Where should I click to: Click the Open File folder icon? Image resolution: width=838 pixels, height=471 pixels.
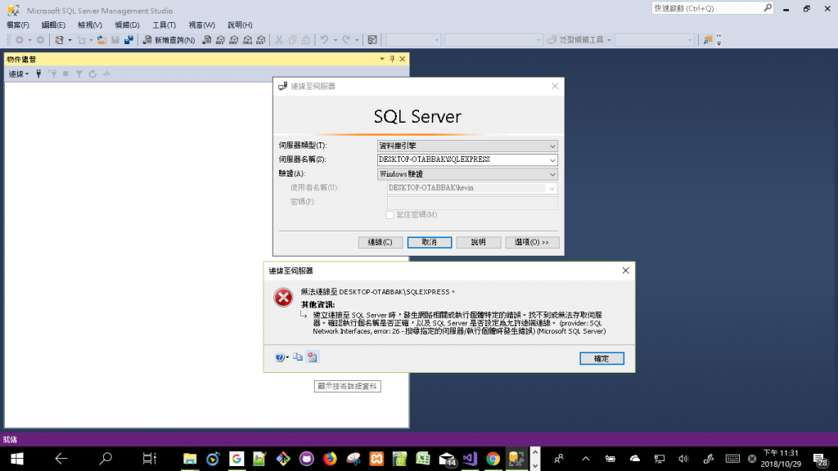(x=101, y=40)
